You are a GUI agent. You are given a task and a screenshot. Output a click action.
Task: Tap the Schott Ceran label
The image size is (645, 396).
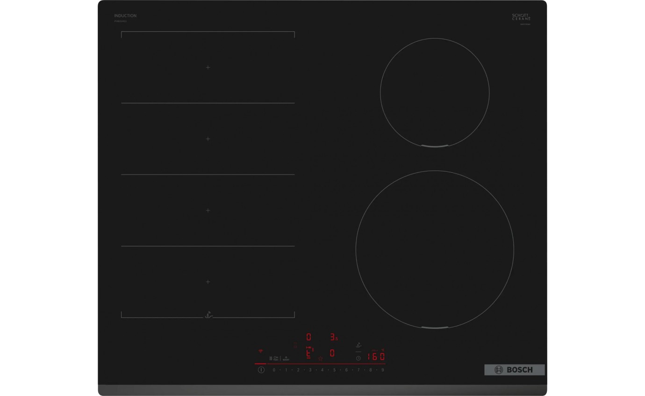click(520, 17)
